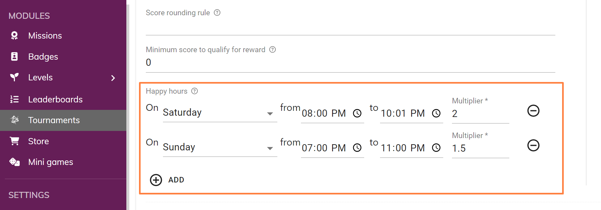Click the Saturday Multiplier field
Screen dimensions: 601x210
(480, 114)
